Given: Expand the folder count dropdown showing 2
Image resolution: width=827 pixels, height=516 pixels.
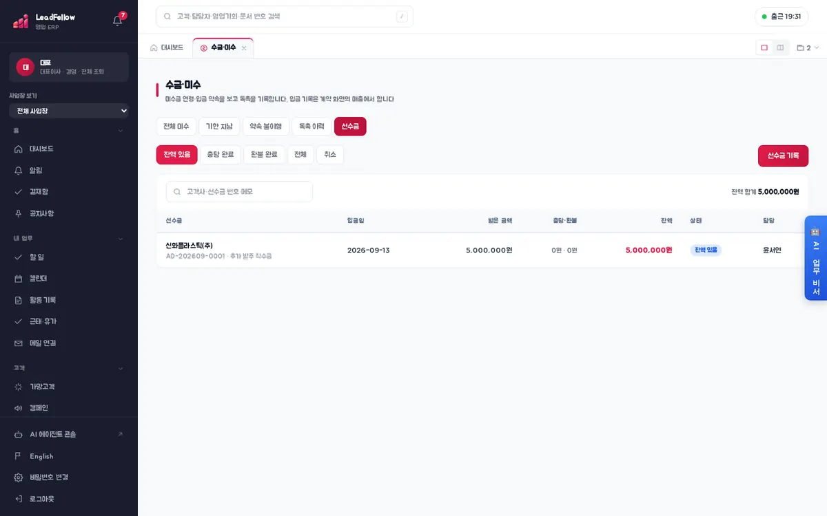Looking at the screenshot, I should click(x=808, y=48).
